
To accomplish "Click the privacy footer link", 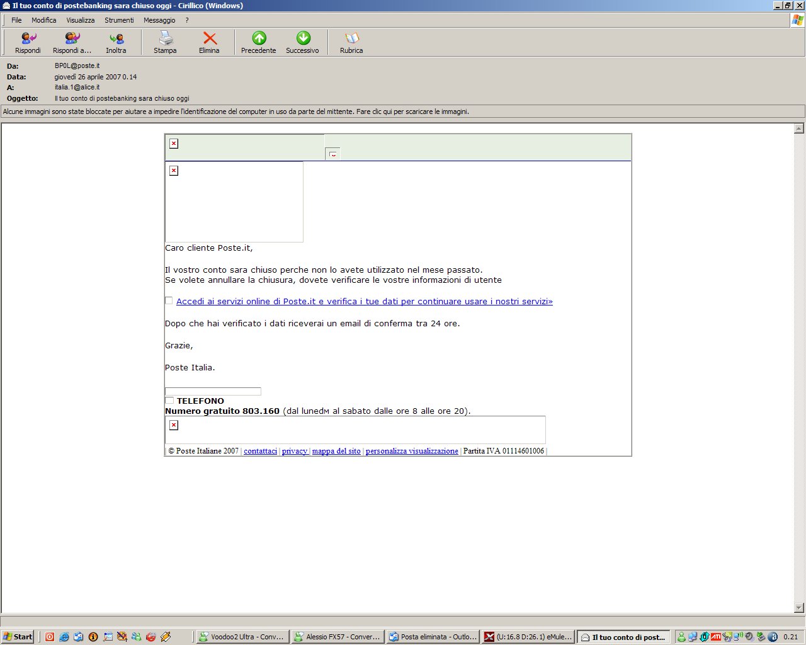I will pyautogui.click(x=295, y=451).
